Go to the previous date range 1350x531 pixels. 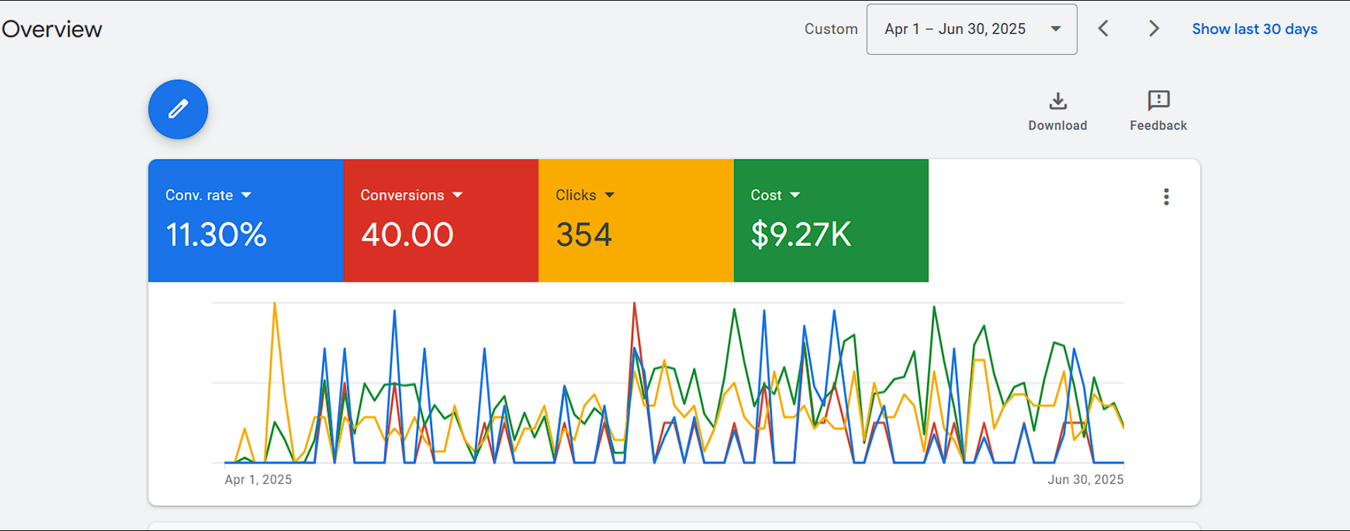[x=1103, y=29]
